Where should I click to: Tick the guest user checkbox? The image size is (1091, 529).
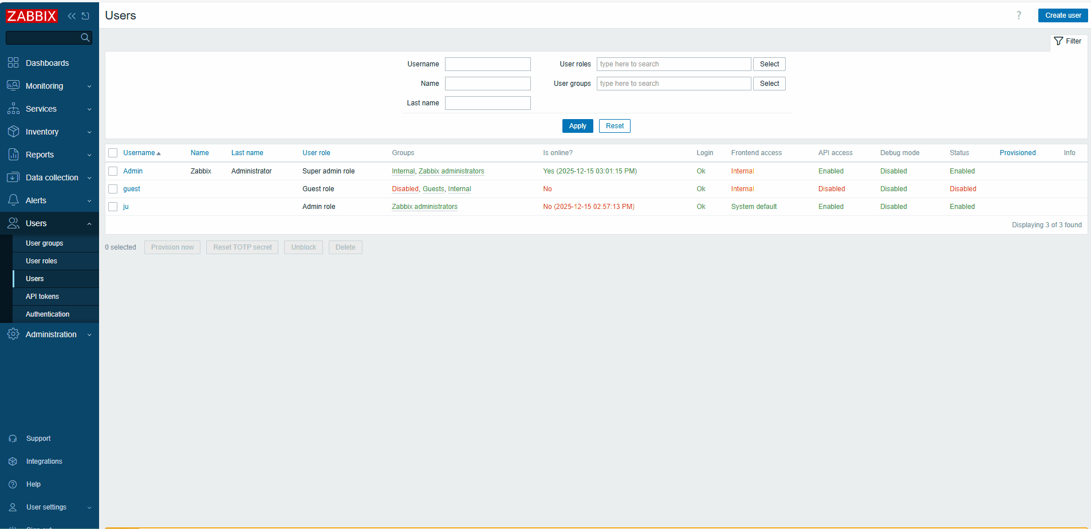113,189
